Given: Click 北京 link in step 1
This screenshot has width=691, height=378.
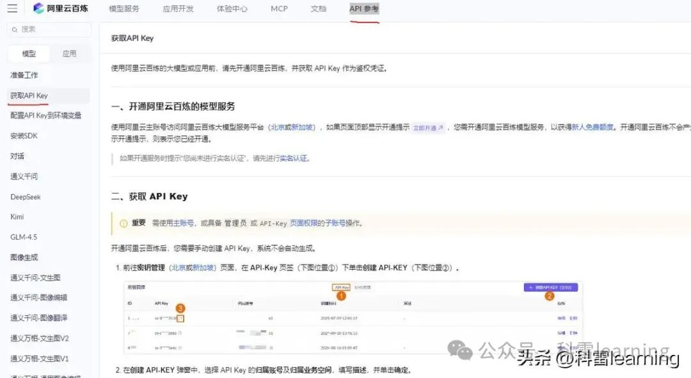Looking at the screenshot, I should coord(179,268).
